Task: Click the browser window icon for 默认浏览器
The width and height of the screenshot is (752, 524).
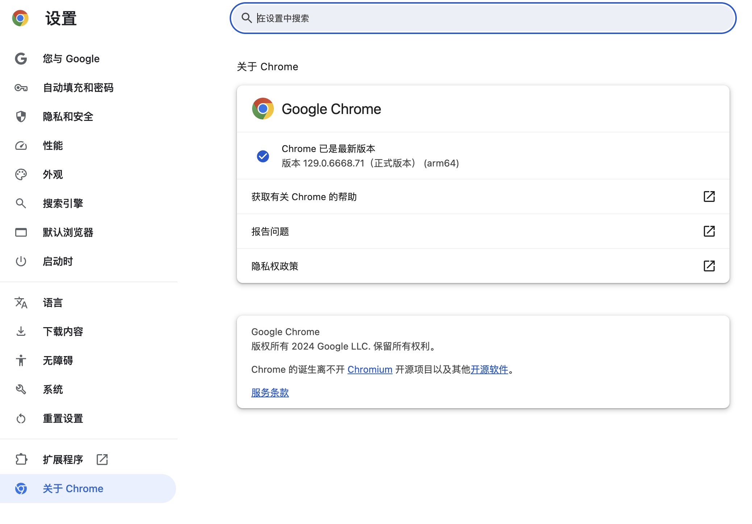Action: [x=21, y=232]
